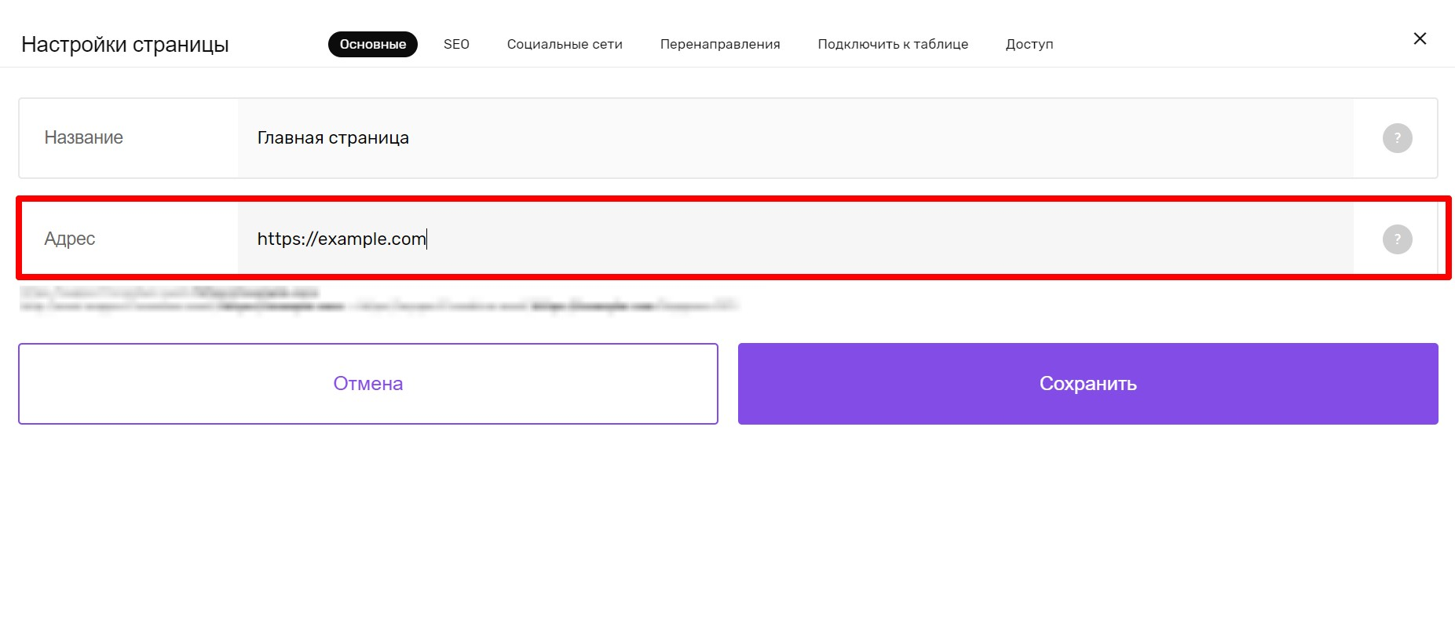
Task: Go to the Перенаправления tab
Action: tap(720, 44)
